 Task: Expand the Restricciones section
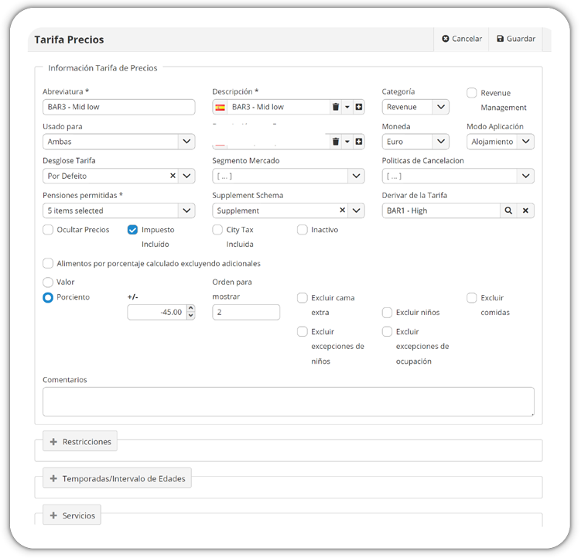pyautogui.click(x=80, y=442)
